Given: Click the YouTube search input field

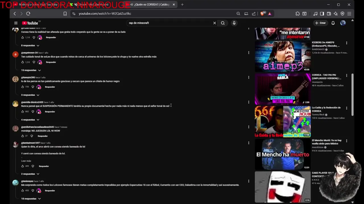Looking at the screenshot, I should coord(169,23).
